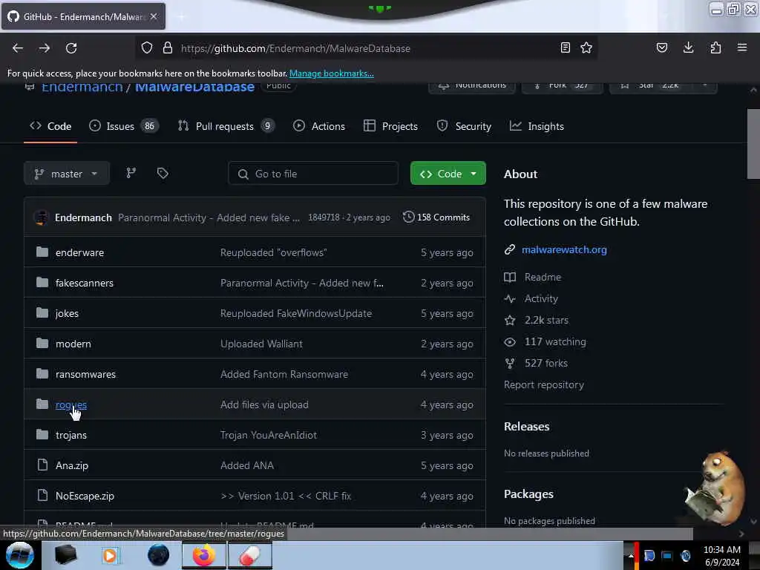The width and height of the screenshot is (760, 570).
Task: Open the fakescanners folder
Action: point(85,283)
